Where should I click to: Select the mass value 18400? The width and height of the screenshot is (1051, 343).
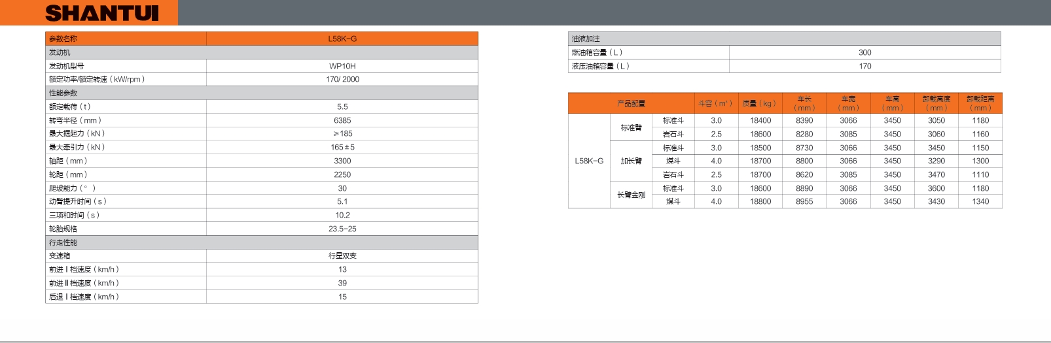point(760,120)
